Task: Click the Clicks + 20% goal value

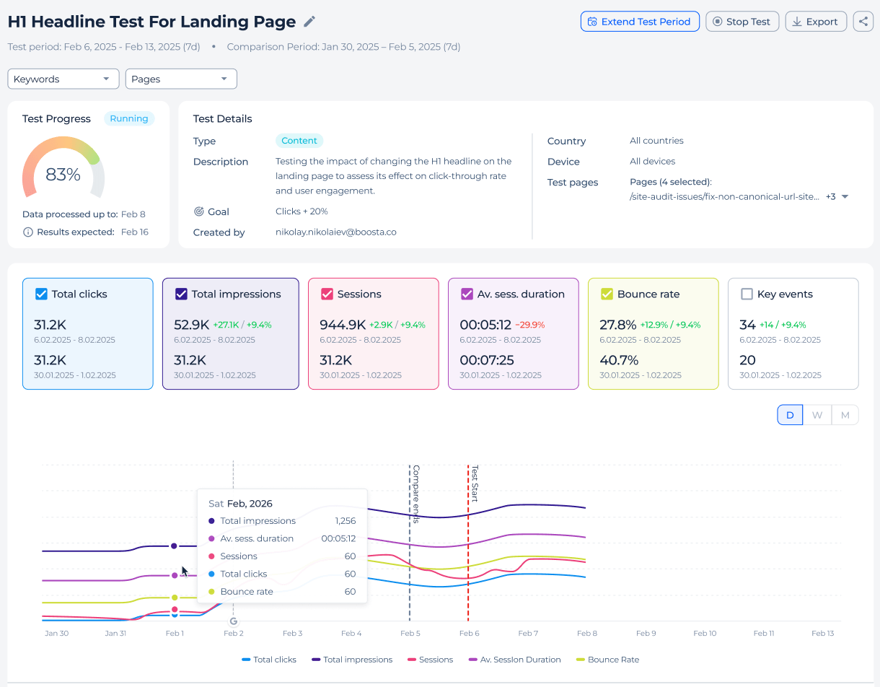Action: 302,211
